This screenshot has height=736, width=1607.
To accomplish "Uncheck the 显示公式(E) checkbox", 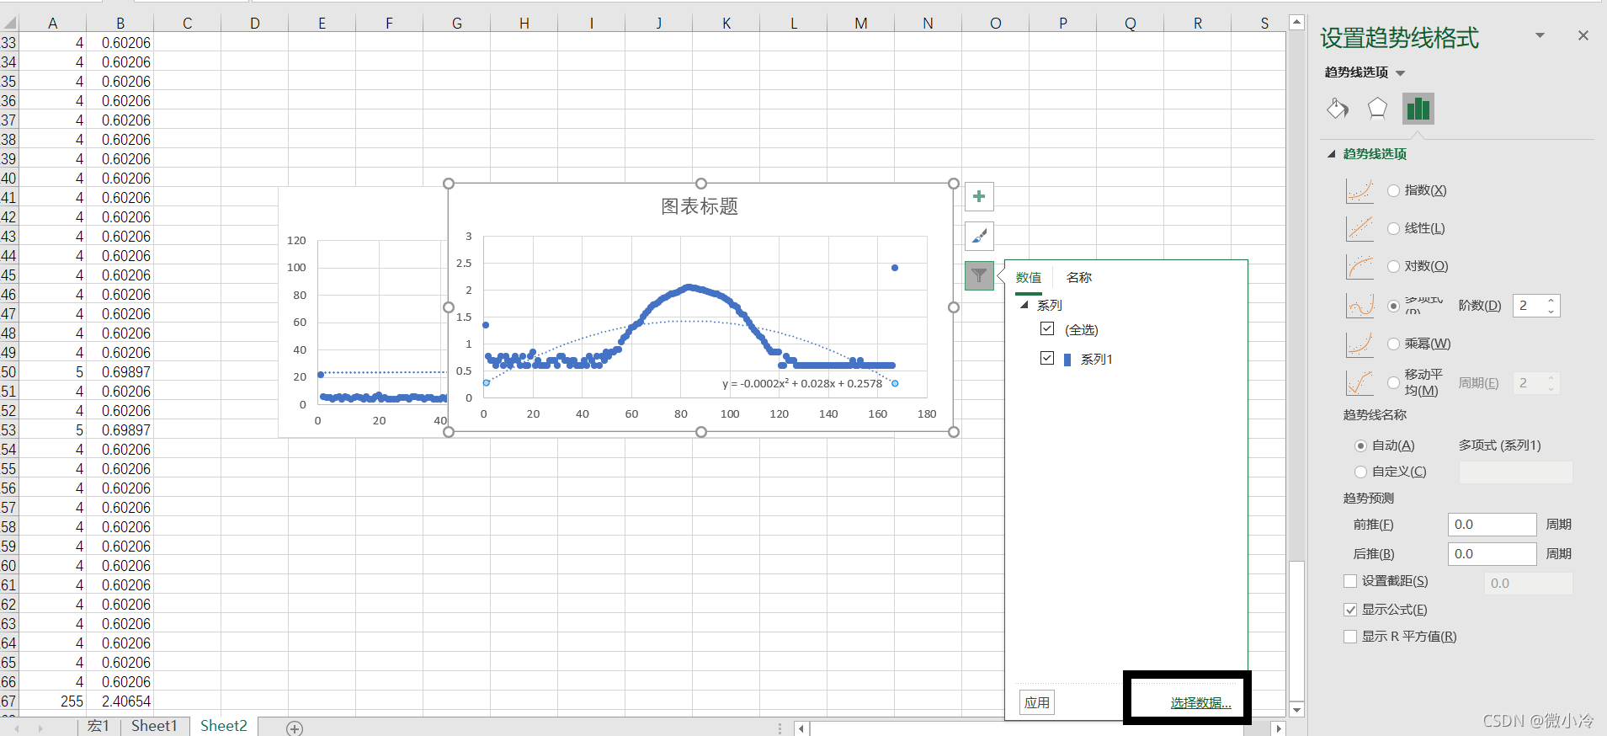I will (x=1350, y=610).
